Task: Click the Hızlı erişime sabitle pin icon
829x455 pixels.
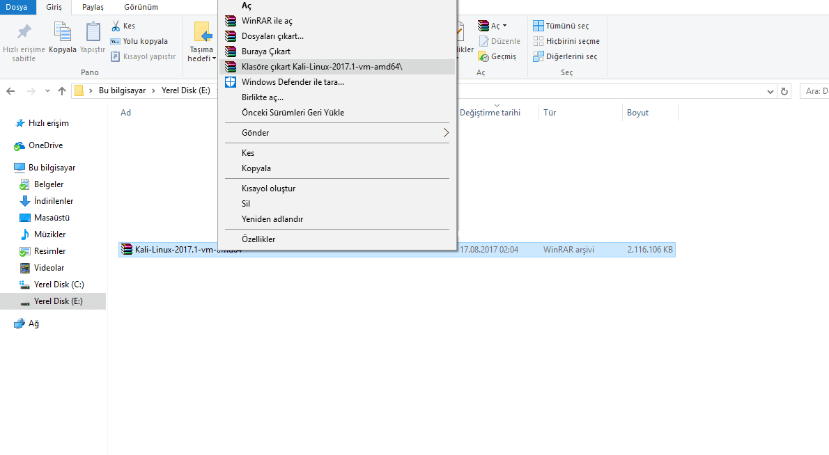Action: click(x=24, y=32)
